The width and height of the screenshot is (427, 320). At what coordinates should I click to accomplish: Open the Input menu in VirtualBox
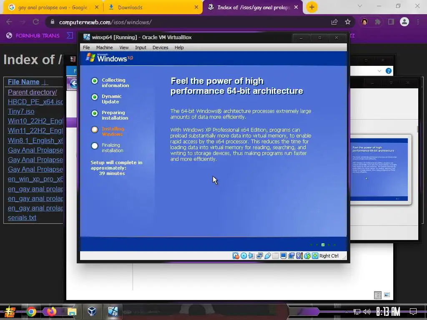[x=141, y=47]
